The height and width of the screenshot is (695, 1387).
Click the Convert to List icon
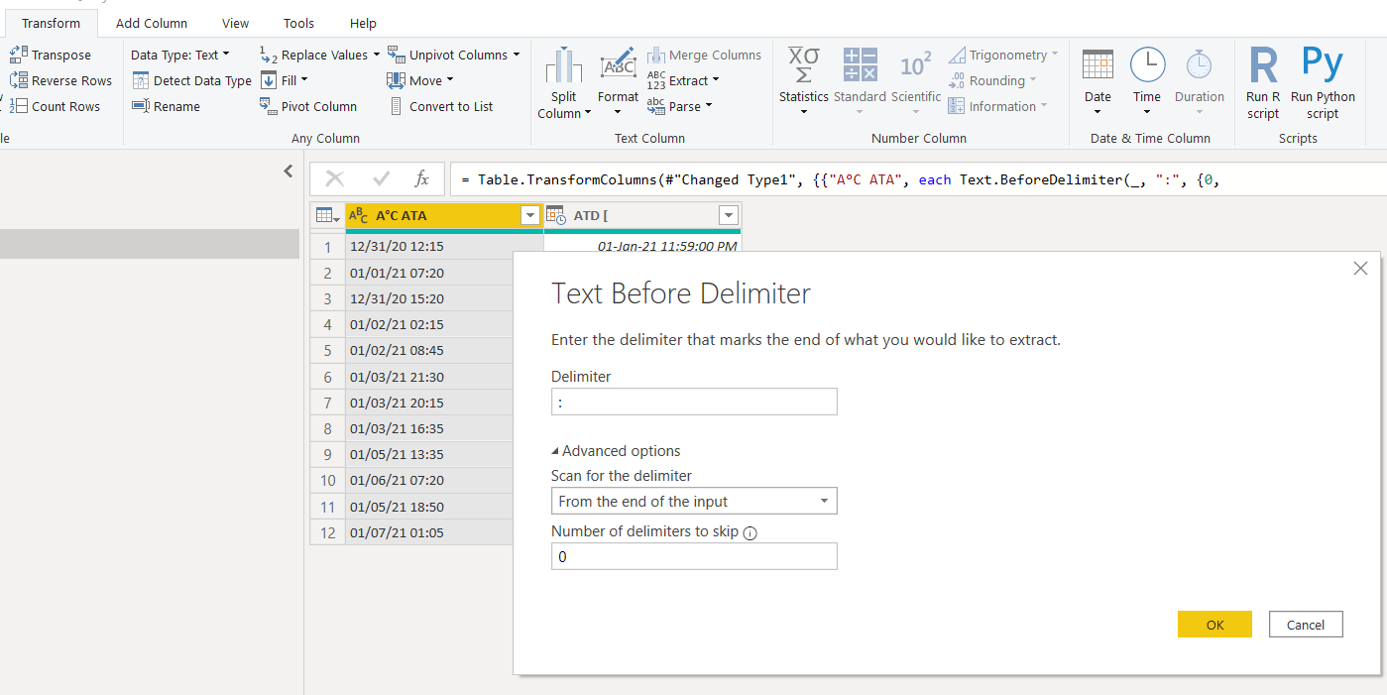tap(397, 106)
